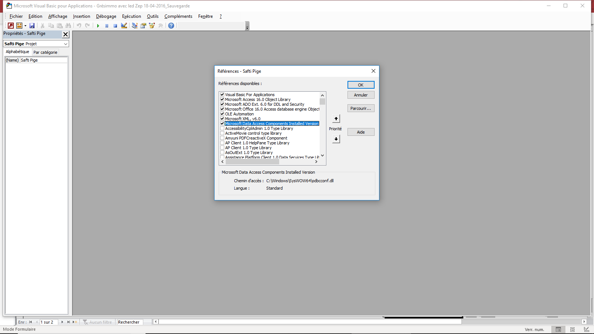
Task: Uncheck Microsoft Access 16.0 Object Library
Action: (222, 99)
